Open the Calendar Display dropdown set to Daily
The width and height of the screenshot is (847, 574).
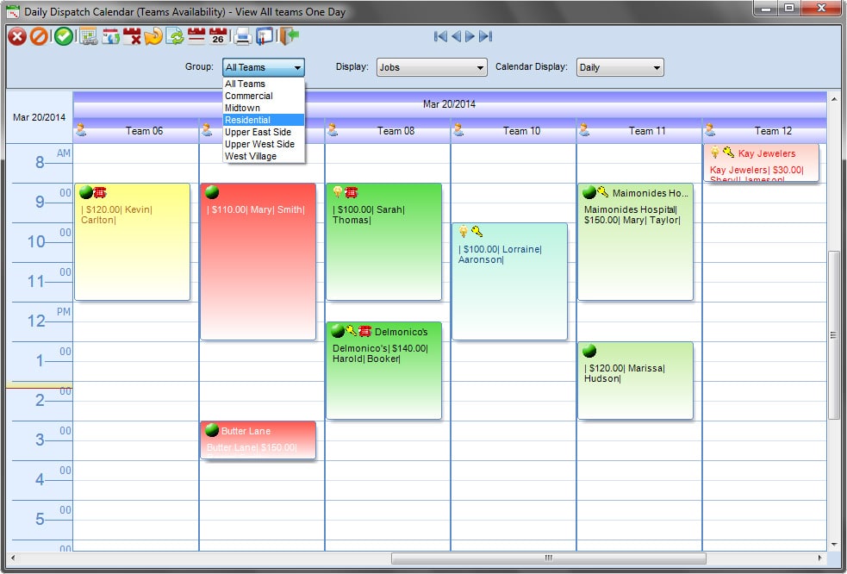(x=620, y=67)
